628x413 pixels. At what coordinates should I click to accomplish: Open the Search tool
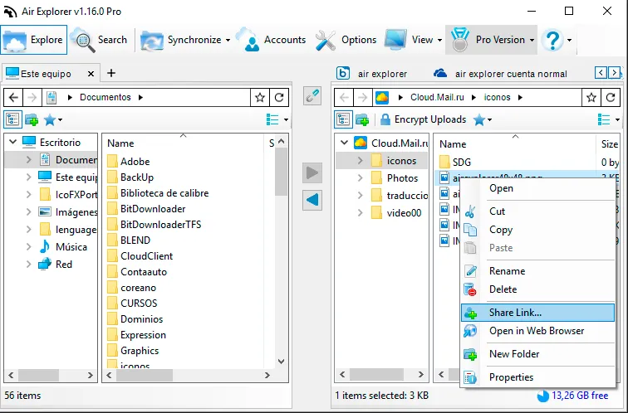[101, 40]
